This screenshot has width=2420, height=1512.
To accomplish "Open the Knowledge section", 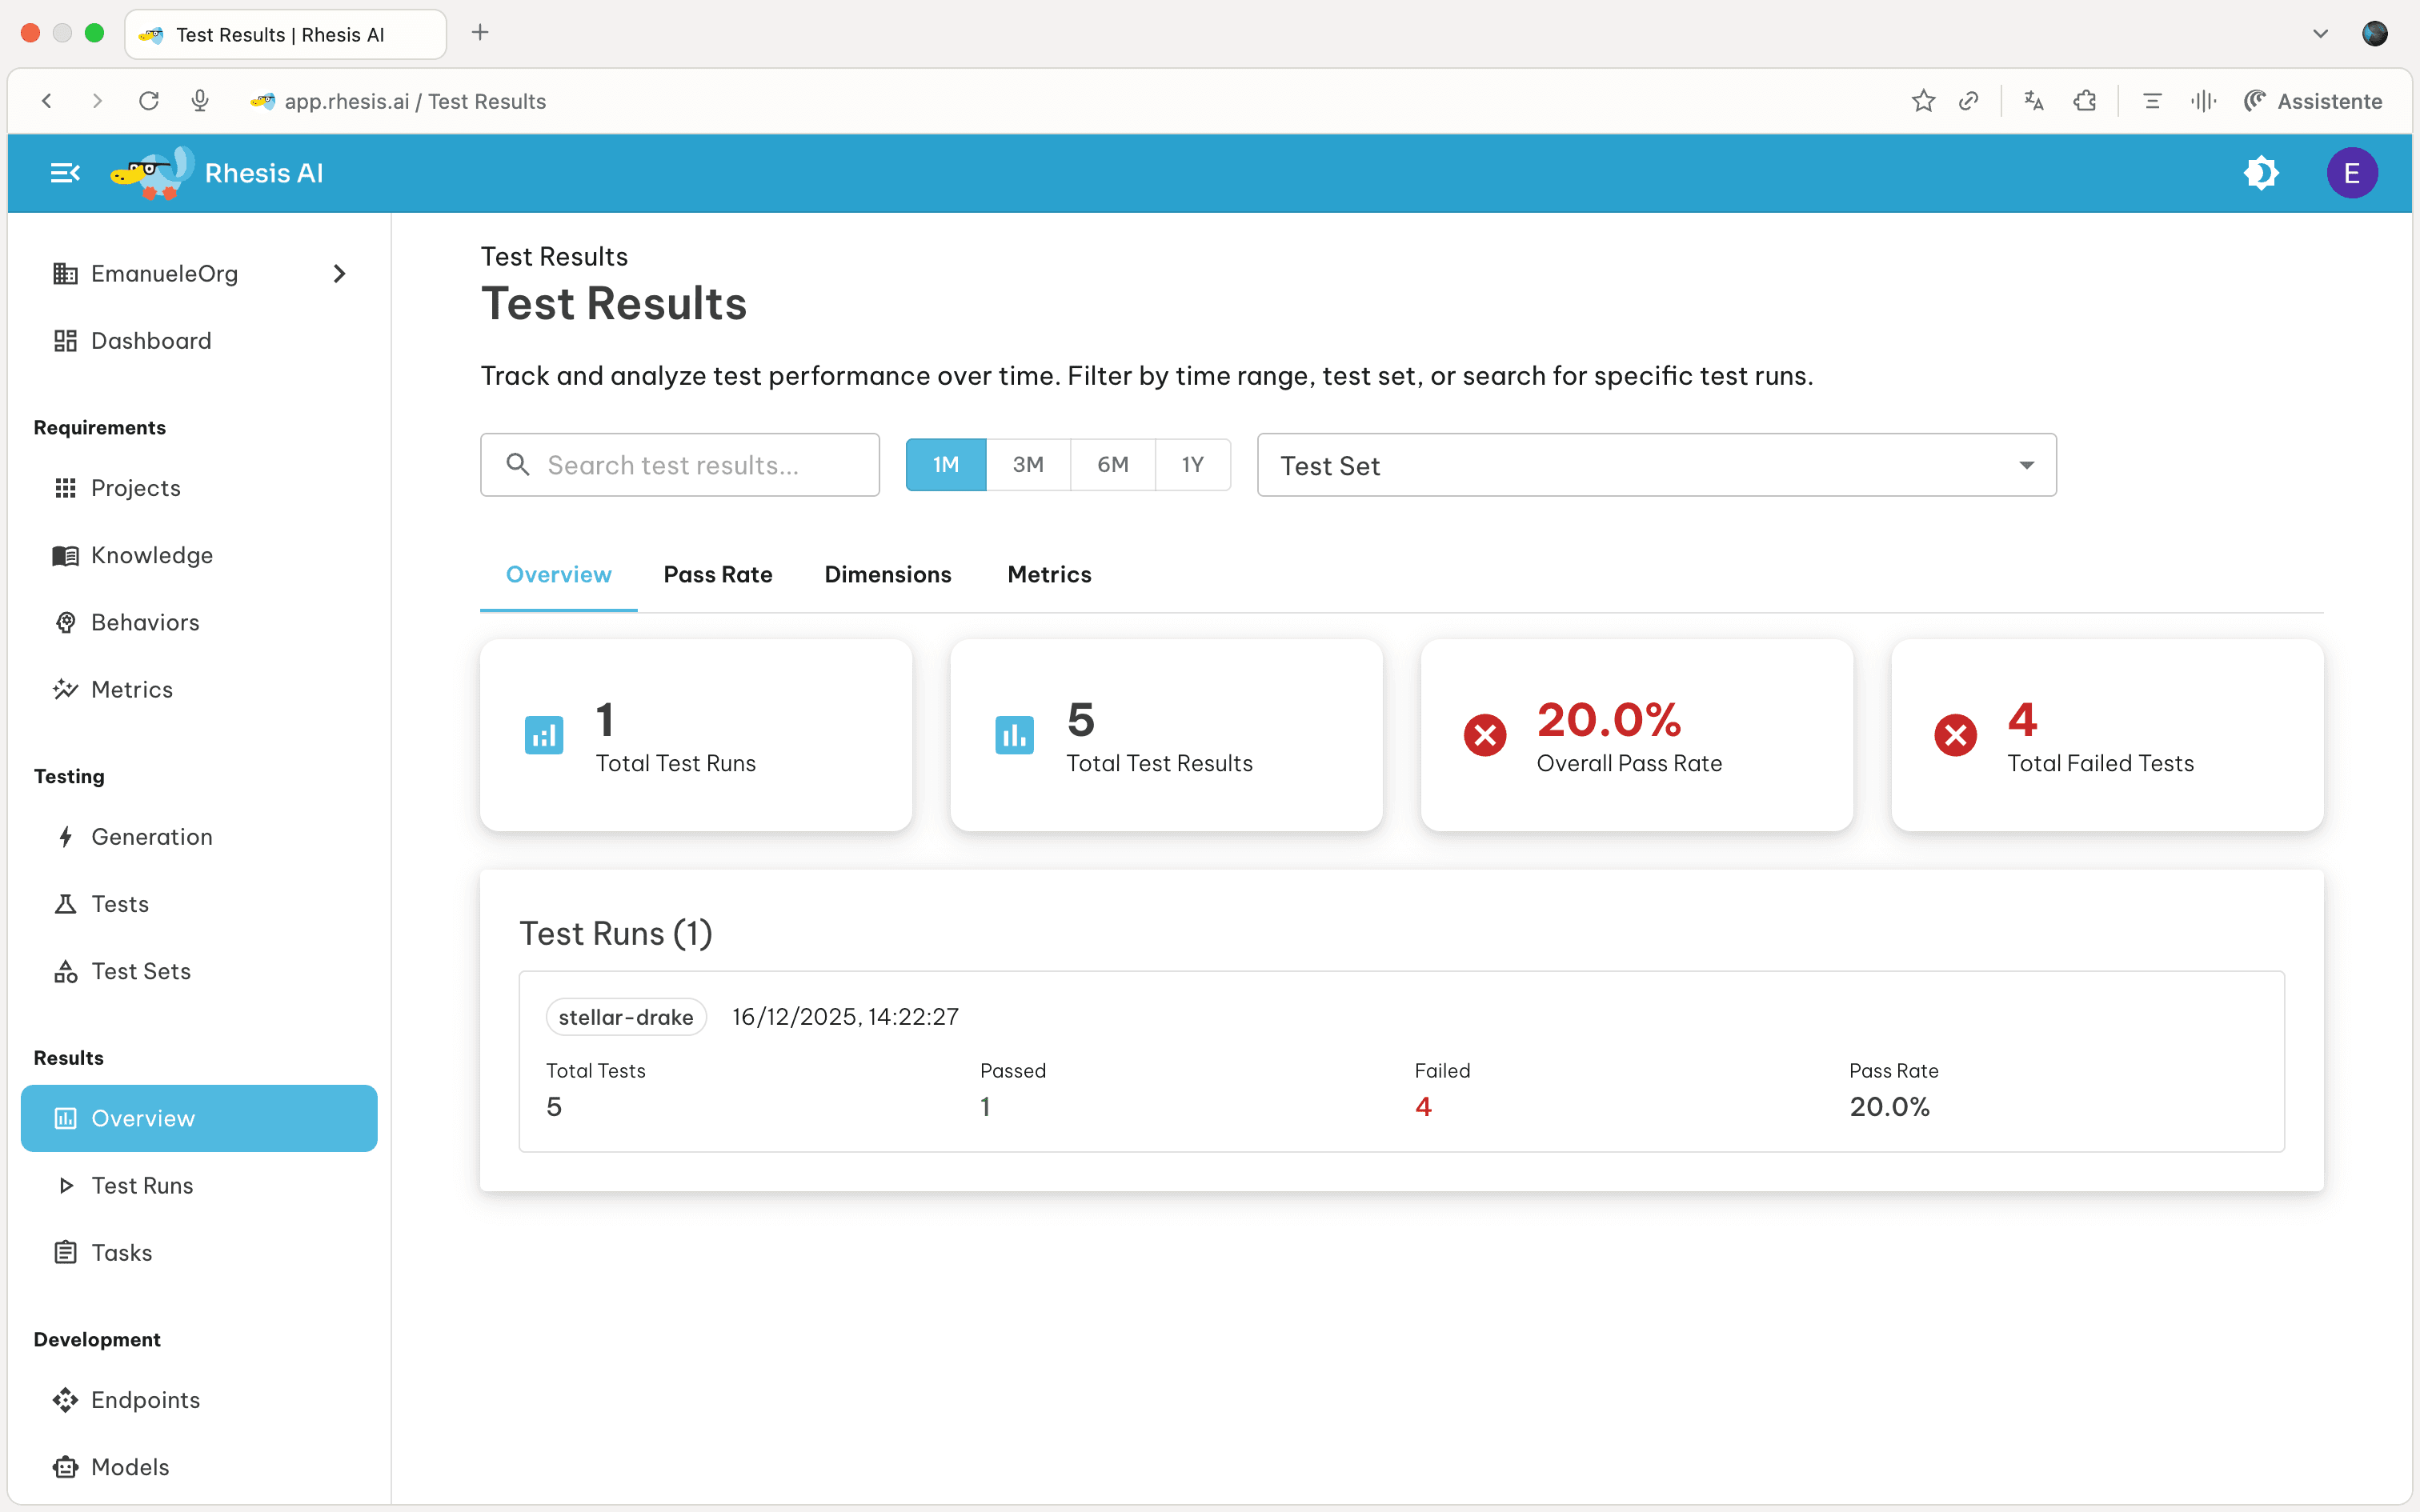I will [151, 555].
